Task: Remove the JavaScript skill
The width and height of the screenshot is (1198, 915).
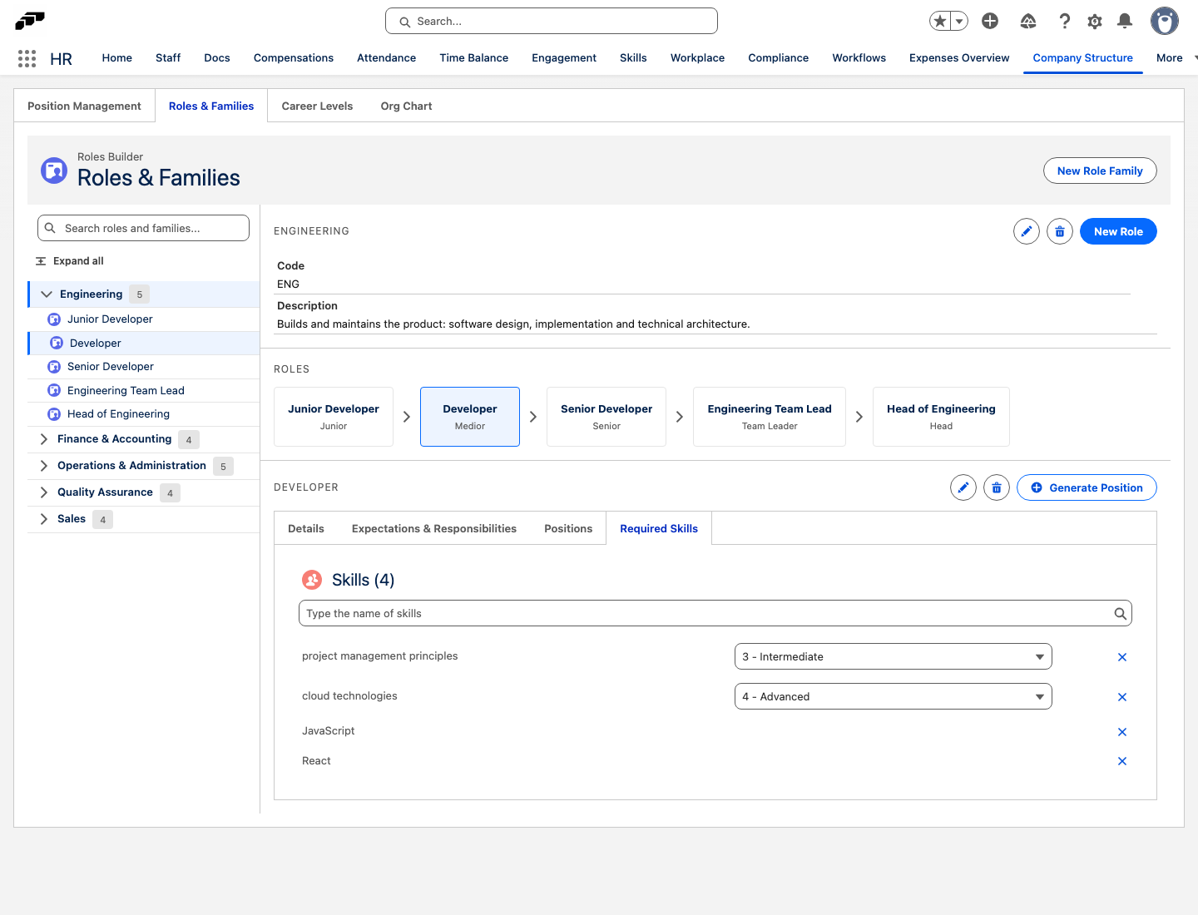Action: [x=1122, y=732]
